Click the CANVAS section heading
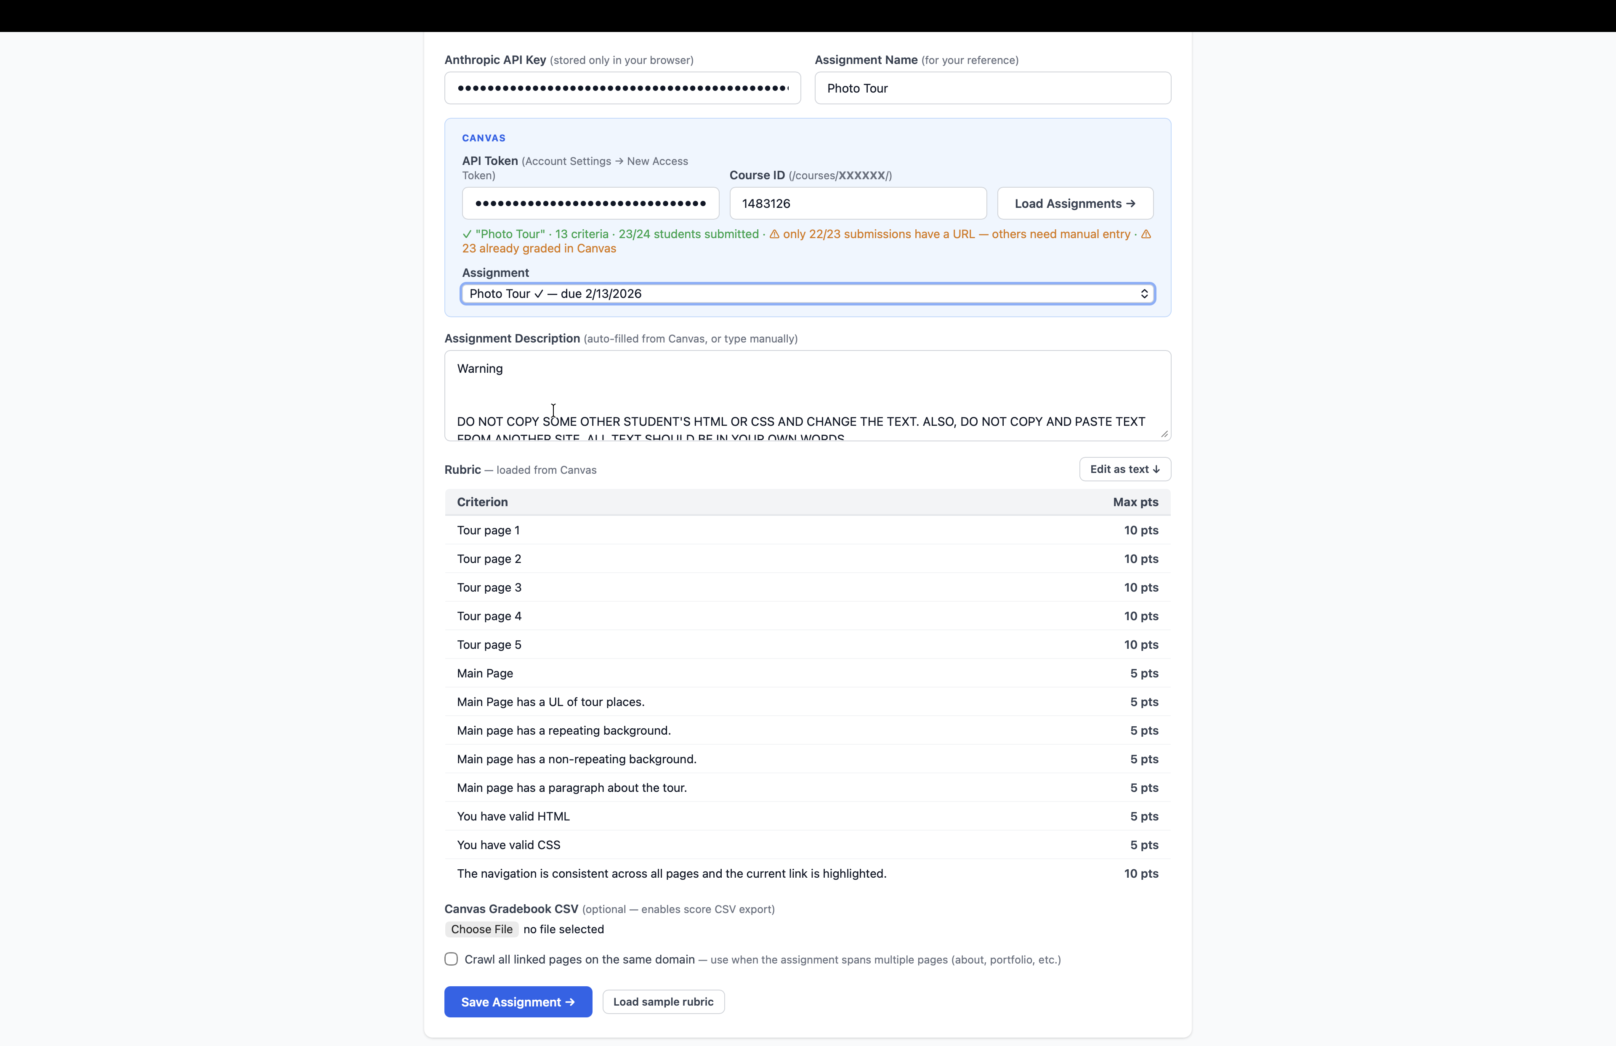This screenshot has height=1046, width=1616. click(x=484, y=138)
